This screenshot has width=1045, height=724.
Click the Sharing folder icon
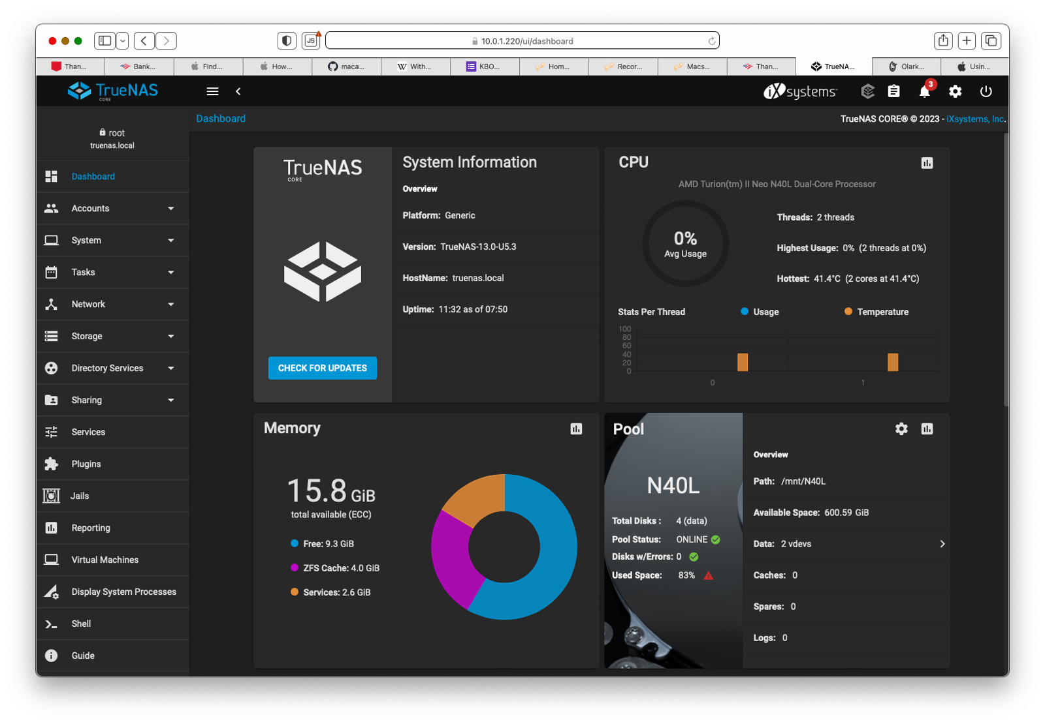pyautogui.click(x=51, y=400)
